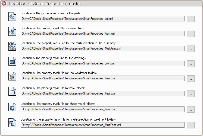Browse for multi-selection weldment folders mask file

click(190, 125)
